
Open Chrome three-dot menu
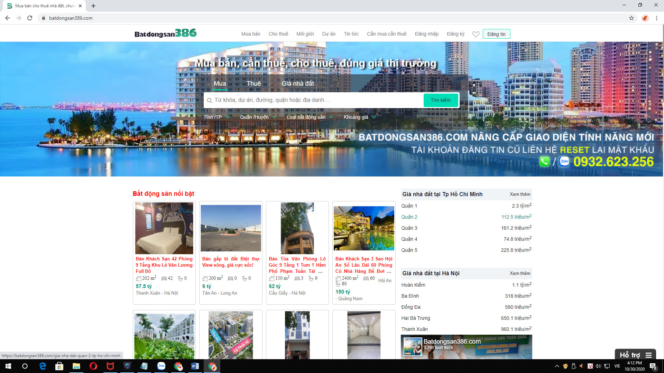(x=656, y=18)
